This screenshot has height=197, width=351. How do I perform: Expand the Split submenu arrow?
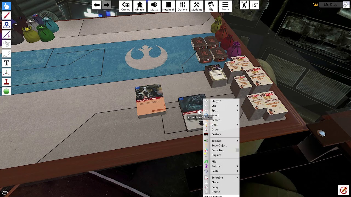[x=237, y=110]
